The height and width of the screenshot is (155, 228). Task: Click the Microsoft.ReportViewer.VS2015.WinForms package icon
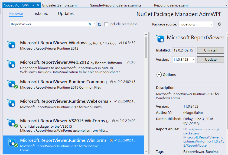pos(12,123)
